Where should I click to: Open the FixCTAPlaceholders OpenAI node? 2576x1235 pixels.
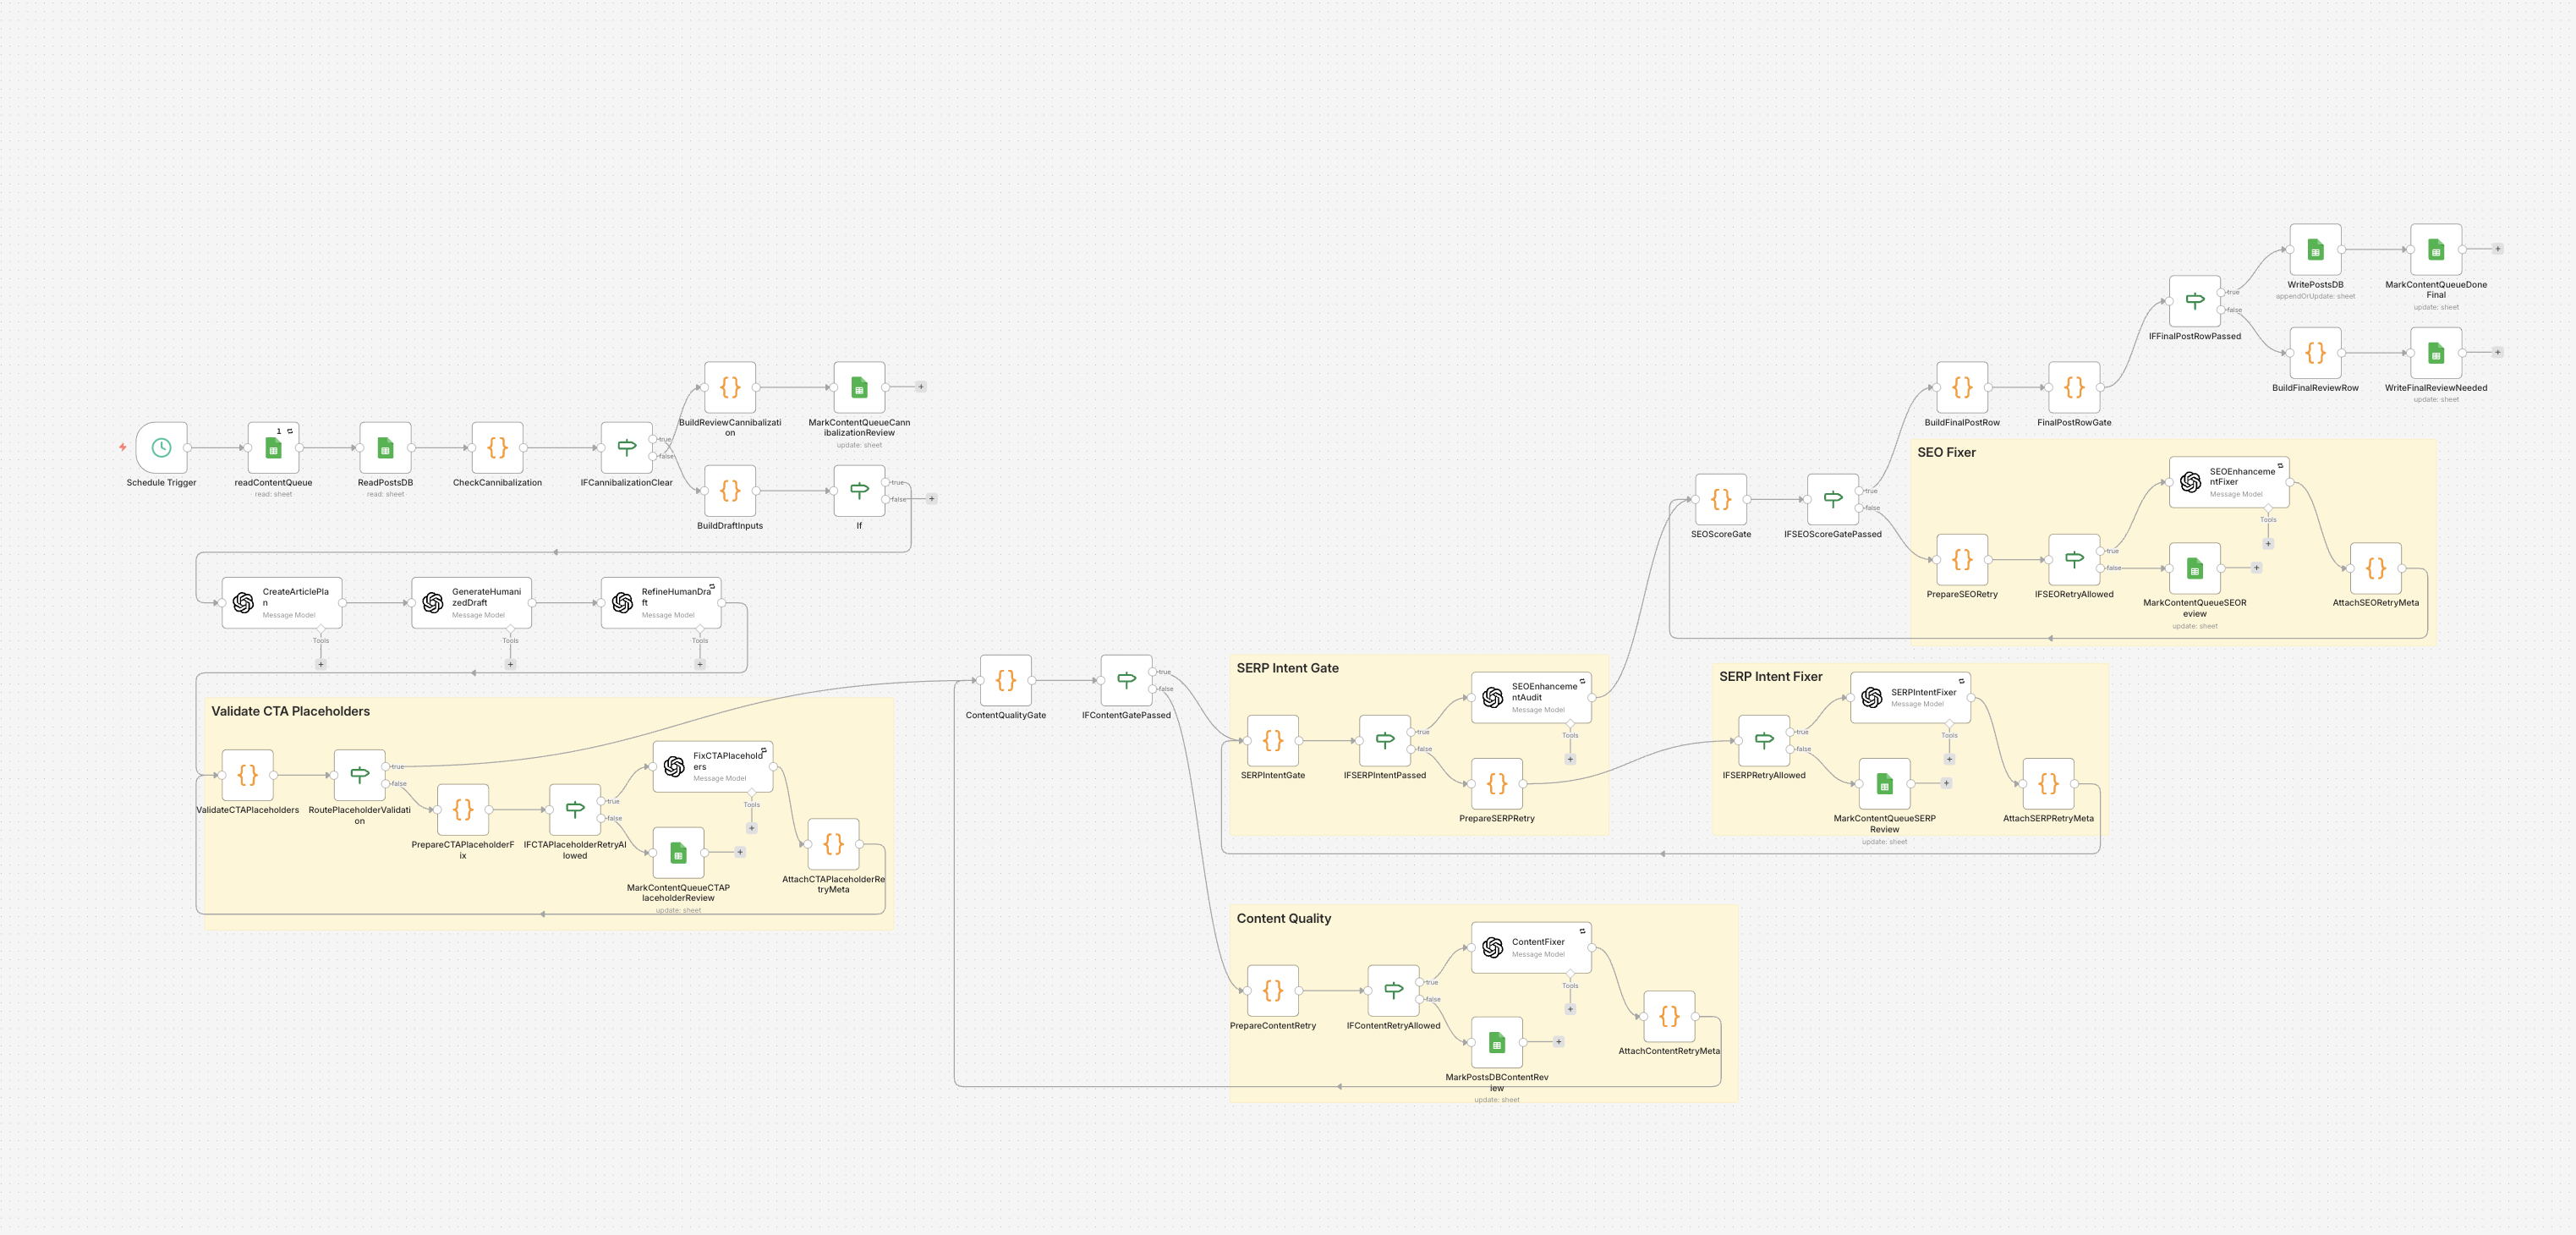tap(713, 767)
